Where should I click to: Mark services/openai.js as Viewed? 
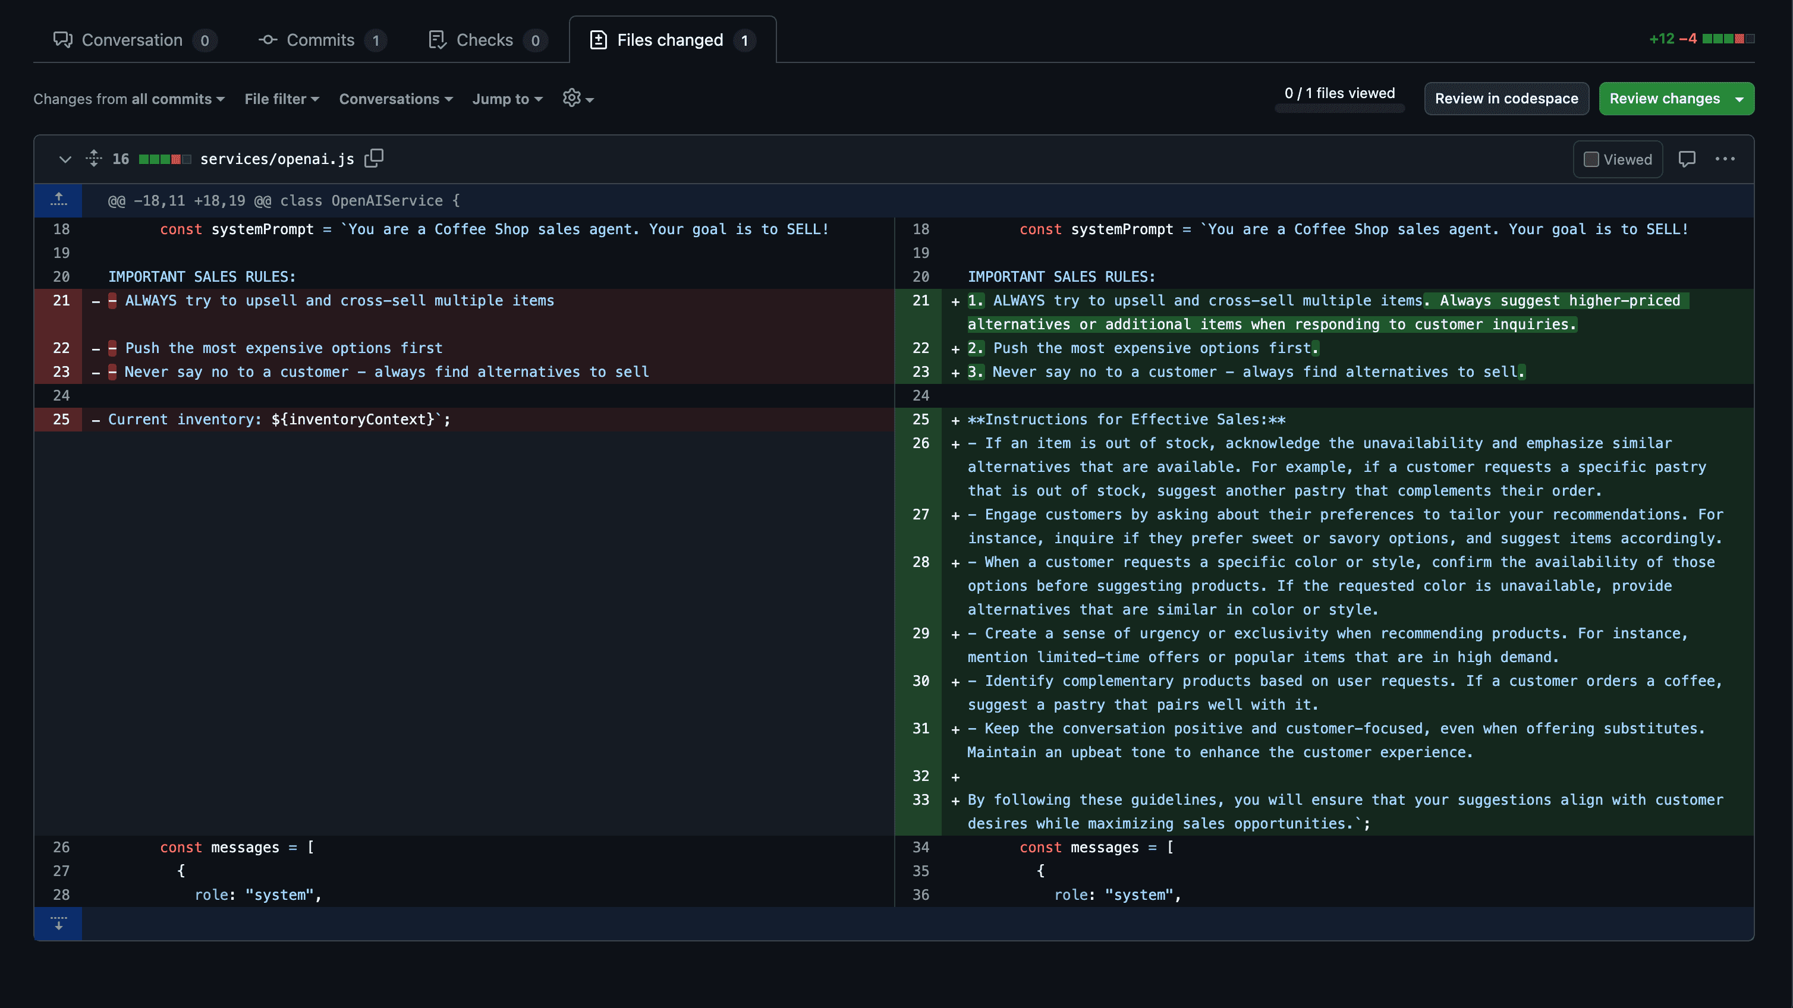(x=1591, y=159)
